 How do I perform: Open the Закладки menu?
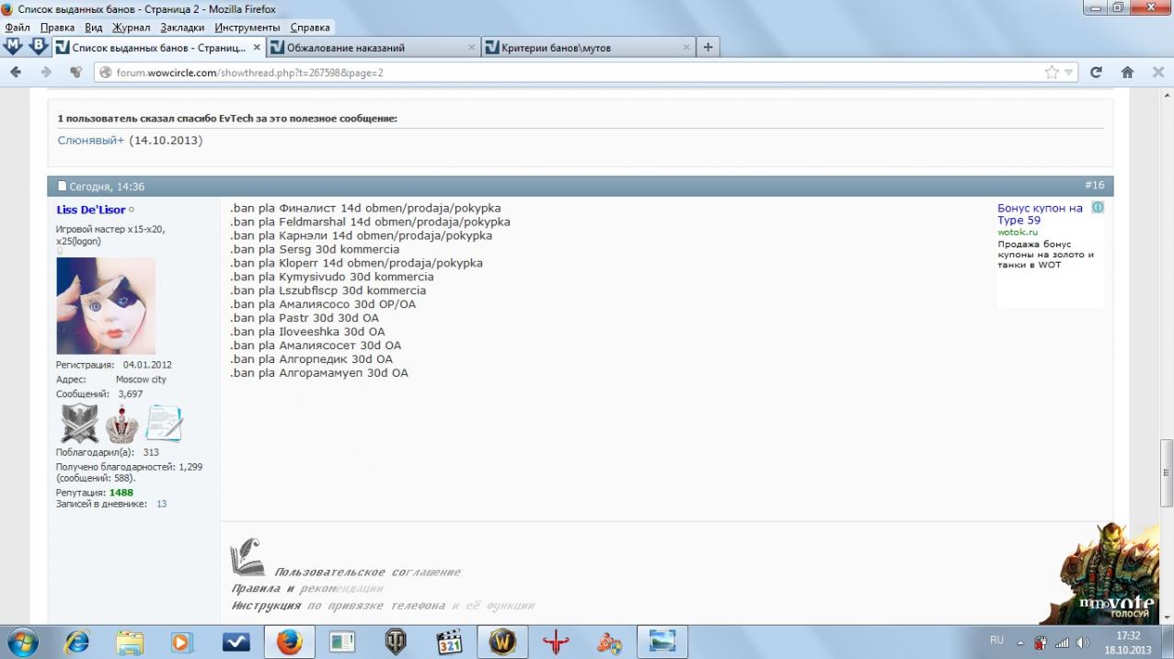[x=182, y=28]
